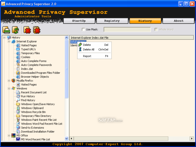196x147 pixels.
Task: Click the Windows Open/Save History folder icon
Action: click(18, 104)
